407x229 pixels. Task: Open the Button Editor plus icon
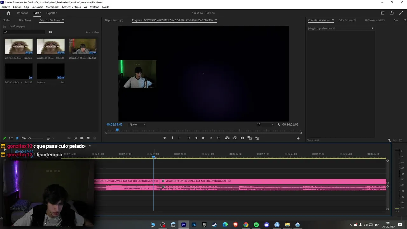point(298,138)
